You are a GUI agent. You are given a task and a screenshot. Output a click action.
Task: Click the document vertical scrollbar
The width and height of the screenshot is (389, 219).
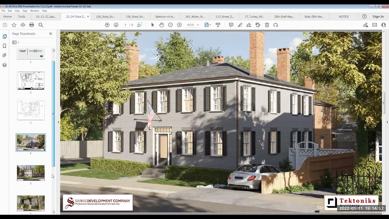pos(384,102)
